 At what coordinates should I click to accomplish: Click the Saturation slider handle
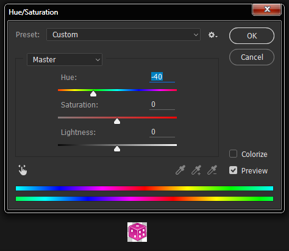(x=117, y=122)
